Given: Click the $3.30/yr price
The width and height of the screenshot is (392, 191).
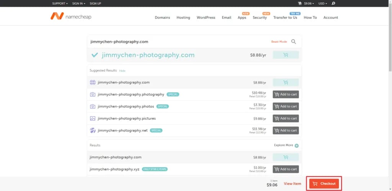Looking at the screenshot, I should (260, 104).
